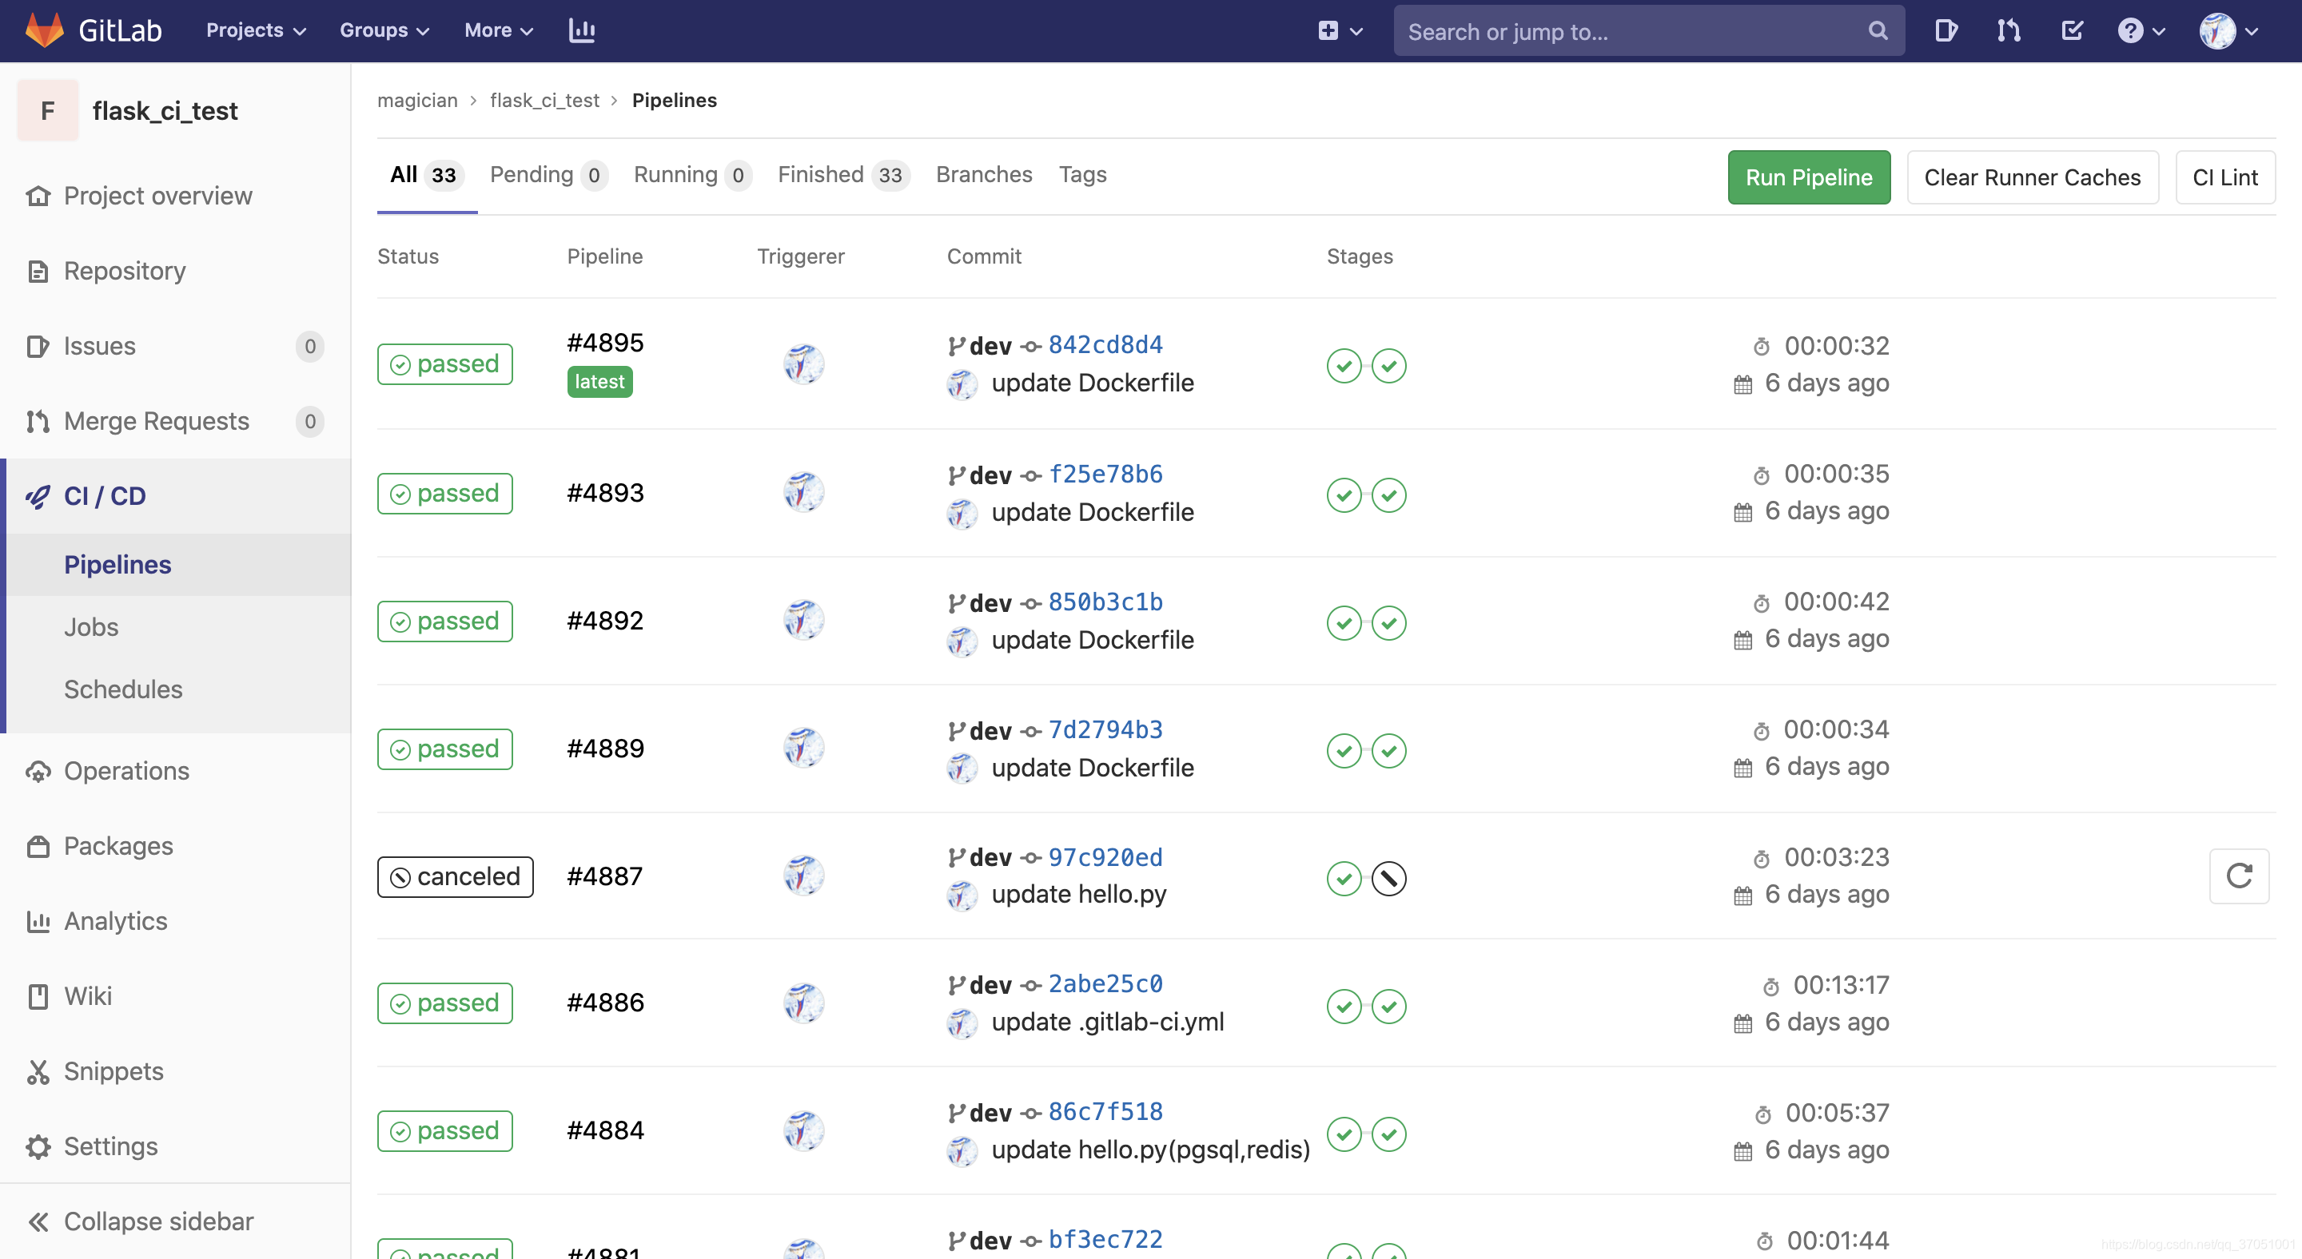Open the Branches tab
Image resolution: width=2302 pixels, height=1259 pixels.
click(983, 174)
